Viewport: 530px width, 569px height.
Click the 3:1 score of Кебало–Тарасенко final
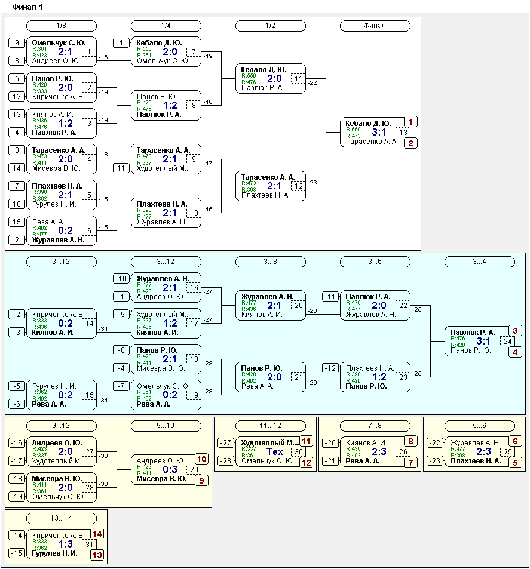(379, 133)
